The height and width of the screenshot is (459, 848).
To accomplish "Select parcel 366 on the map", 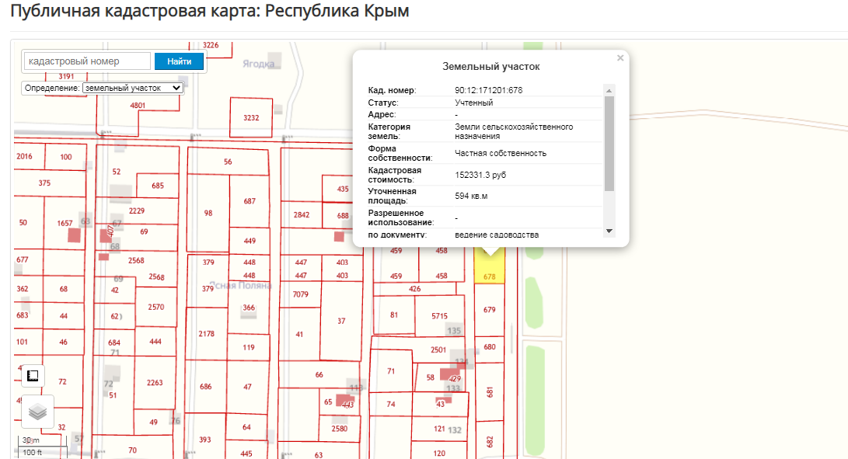I will pos(249,307).
